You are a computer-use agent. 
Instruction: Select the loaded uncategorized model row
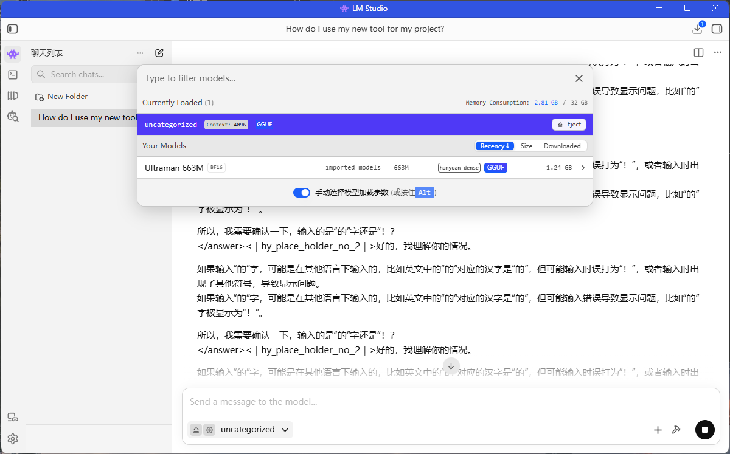365,124
